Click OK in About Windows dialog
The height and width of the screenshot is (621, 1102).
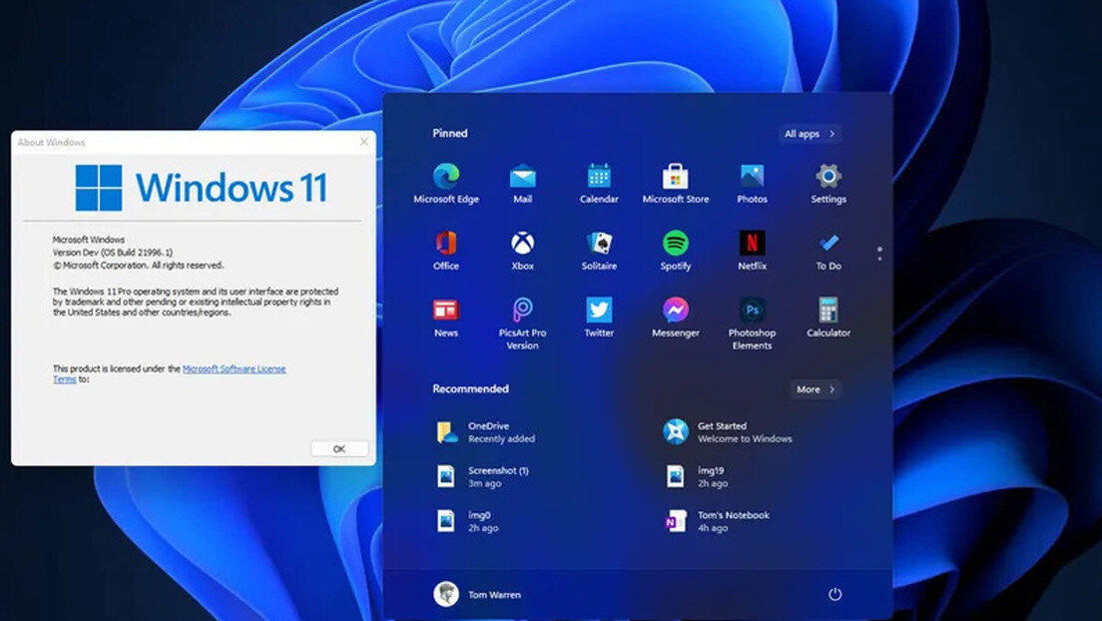click(338, 448)
